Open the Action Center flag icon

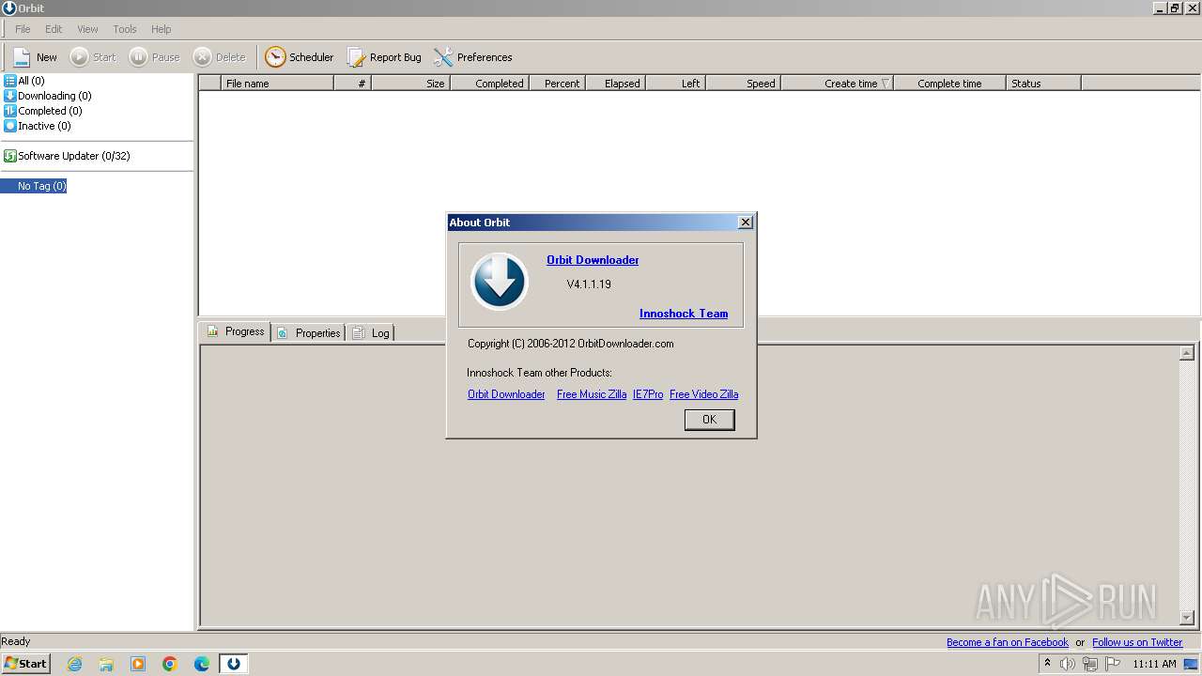pos(1113,664)
